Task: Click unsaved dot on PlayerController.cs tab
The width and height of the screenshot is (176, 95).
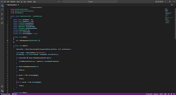Action: pyautogui.click(x=18, y=5)
